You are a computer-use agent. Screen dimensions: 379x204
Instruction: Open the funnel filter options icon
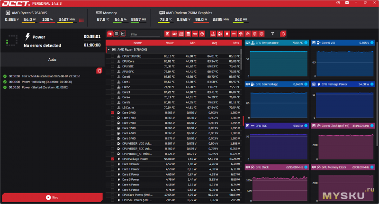(x=272, y=34)
